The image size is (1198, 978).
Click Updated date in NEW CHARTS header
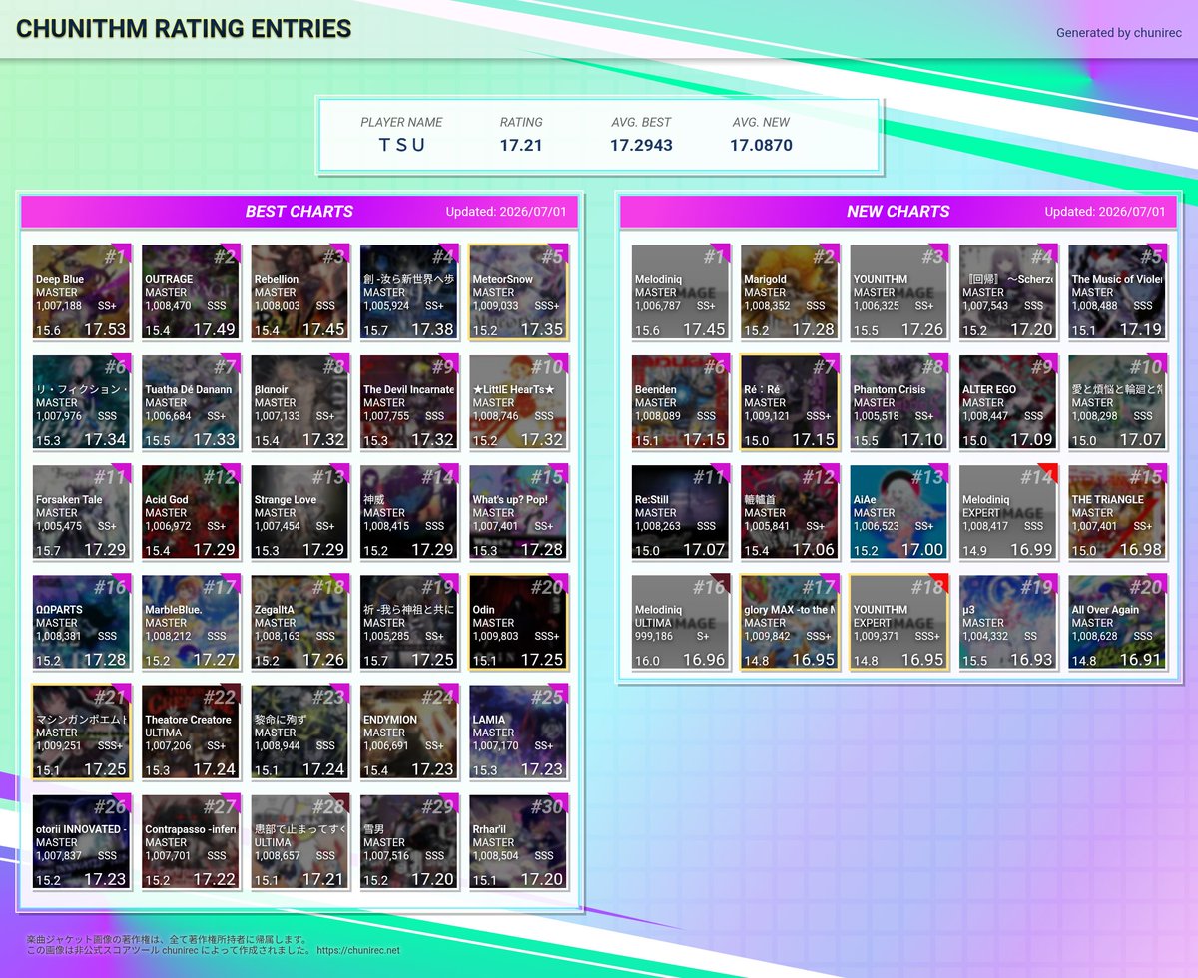click(x=1105, y=212)
